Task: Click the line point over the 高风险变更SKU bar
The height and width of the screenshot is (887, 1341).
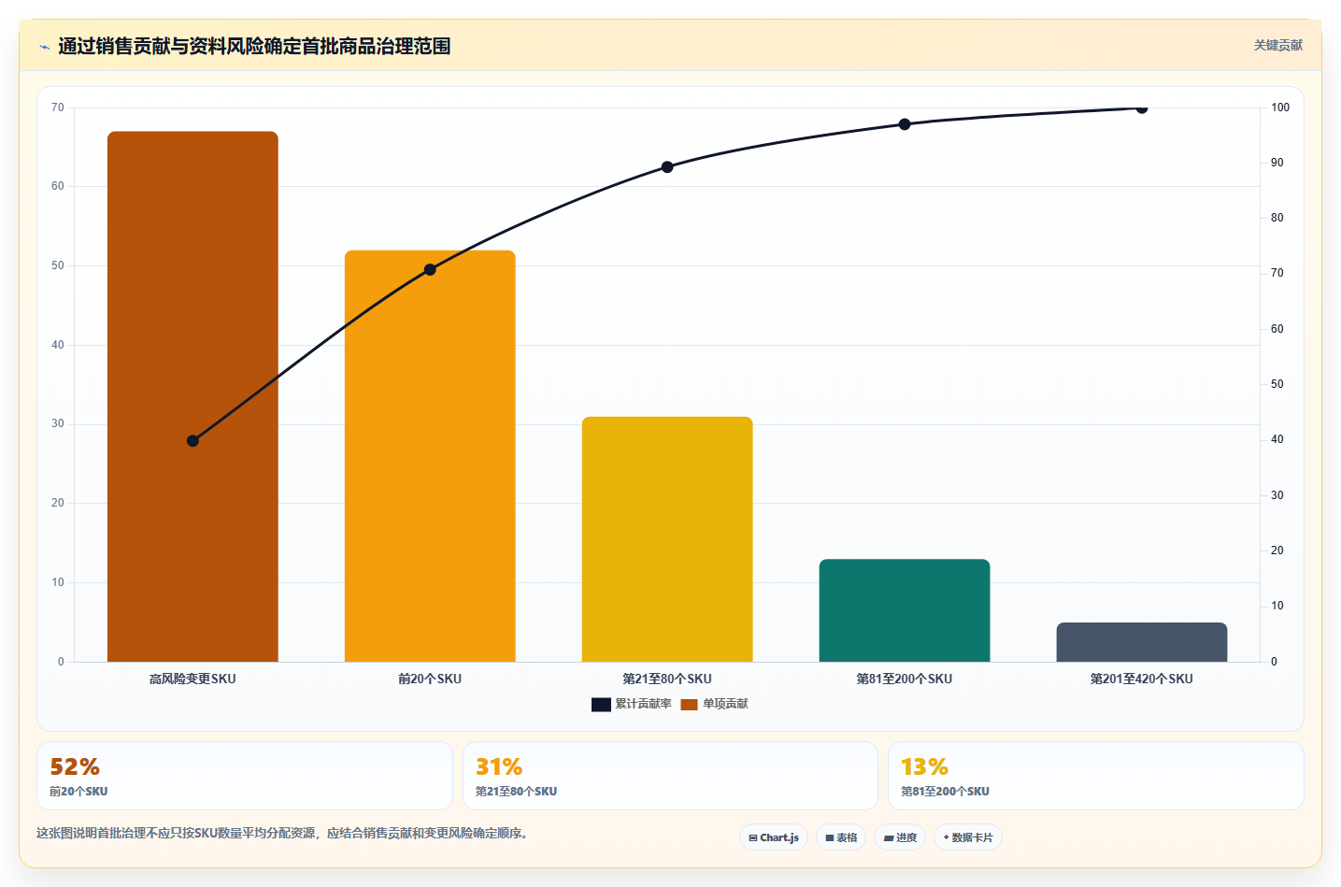Action: coord(193,440)
